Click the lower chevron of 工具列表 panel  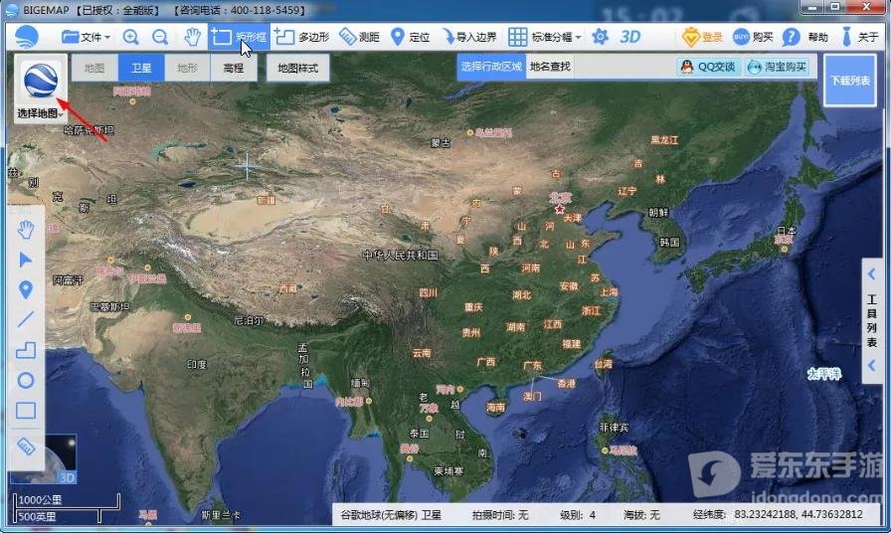(x=872, y=366)
